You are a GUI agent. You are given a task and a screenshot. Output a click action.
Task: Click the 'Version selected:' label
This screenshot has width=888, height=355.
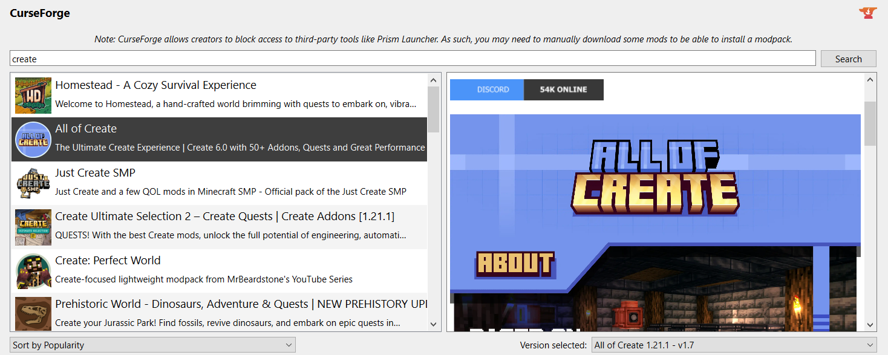553,345
